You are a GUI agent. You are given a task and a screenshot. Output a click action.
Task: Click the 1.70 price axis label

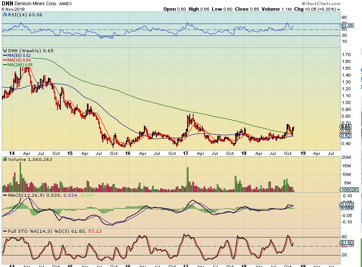point(346,55)
